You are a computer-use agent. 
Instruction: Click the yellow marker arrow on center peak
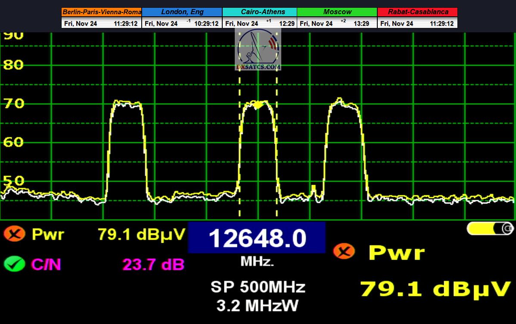[x=258, y=104]
